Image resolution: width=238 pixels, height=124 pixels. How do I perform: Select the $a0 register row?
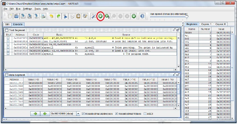pos(207,45)
